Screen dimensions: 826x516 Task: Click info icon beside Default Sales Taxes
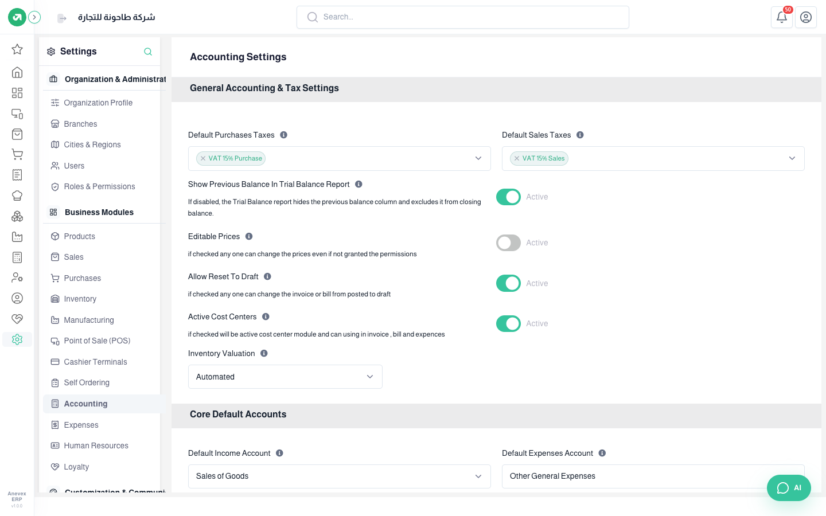point(580,135)
